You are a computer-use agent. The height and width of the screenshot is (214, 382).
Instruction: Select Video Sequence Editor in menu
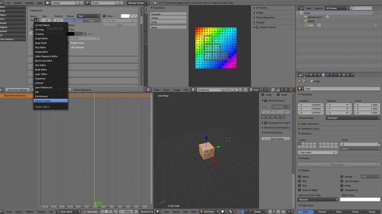(51, 56)
